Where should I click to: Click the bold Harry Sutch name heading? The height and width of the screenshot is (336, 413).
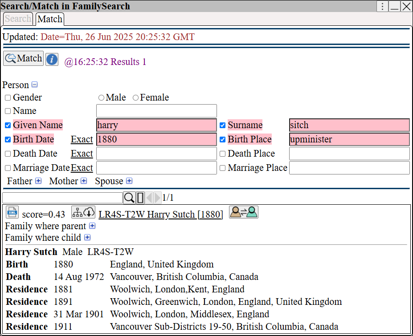[x=31, y=252]
